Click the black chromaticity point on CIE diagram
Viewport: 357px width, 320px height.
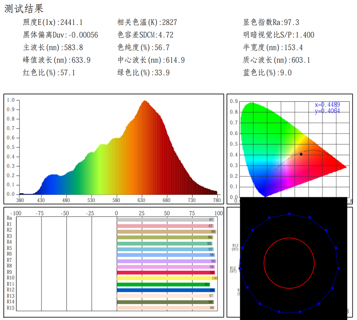point(301,154)
